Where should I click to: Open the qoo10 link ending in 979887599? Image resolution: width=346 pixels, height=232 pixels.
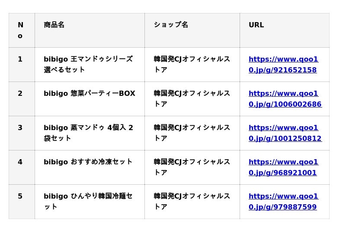[x=283, y=202]
